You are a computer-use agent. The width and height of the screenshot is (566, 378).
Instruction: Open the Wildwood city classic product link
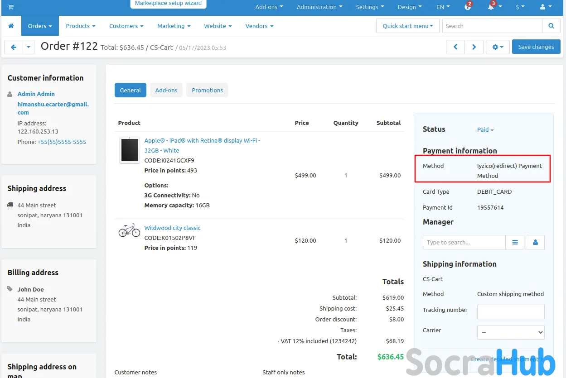pos(172,228)
